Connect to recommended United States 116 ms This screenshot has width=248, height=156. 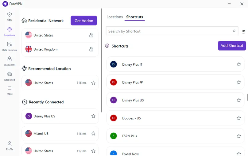60,83
